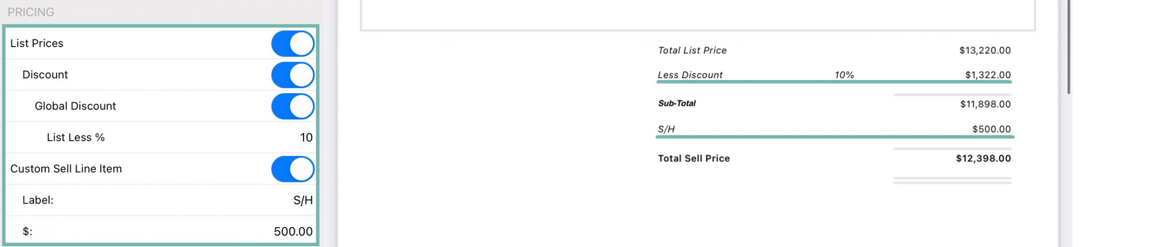Click the Total List Price amount $13,220.00
1162x247 pixels.
[985, 50]
